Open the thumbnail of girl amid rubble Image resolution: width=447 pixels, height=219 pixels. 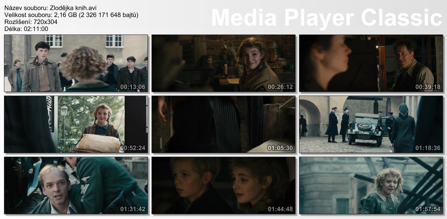click(371, 185)
